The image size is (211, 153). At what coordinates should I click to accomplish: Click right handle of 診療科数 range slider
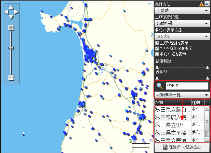pos(207,67)
